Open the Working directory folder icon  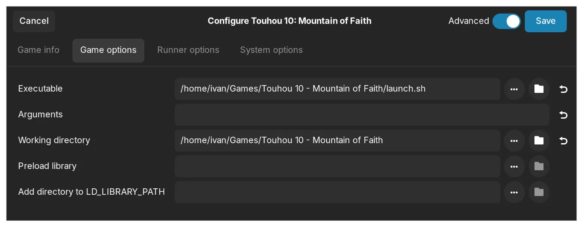pos(539,141)
